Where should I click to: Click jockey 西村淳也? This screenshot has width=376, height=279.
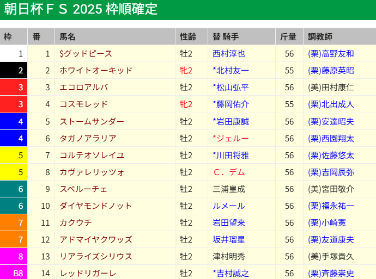[229, 53]
